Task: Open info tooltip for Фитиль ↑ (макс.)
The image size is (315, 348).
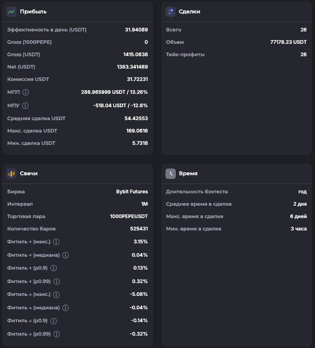Action: (x=56, y=242)
